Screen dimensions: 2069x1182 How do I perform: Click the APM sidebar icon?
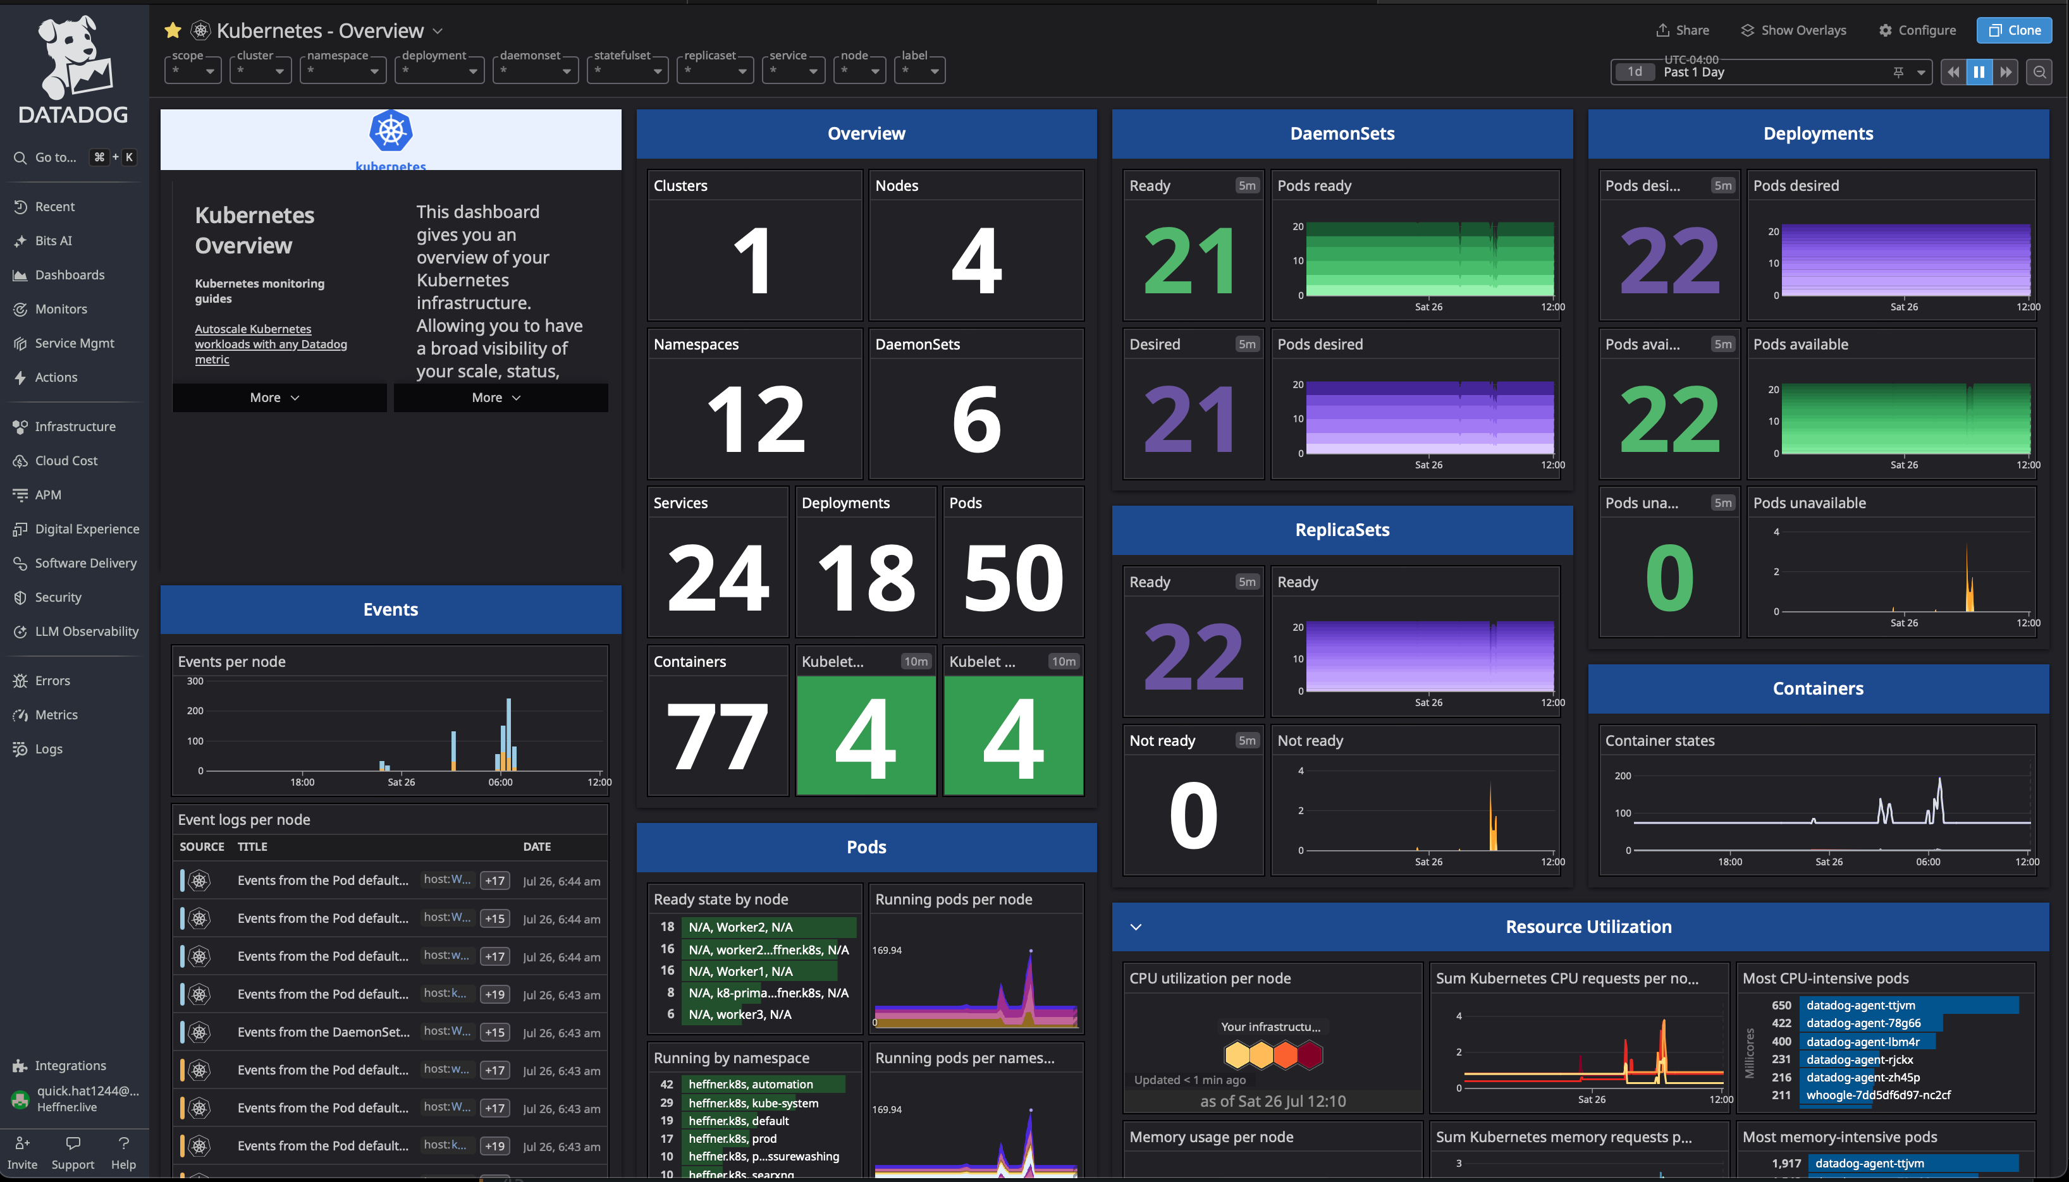(20, 495)
